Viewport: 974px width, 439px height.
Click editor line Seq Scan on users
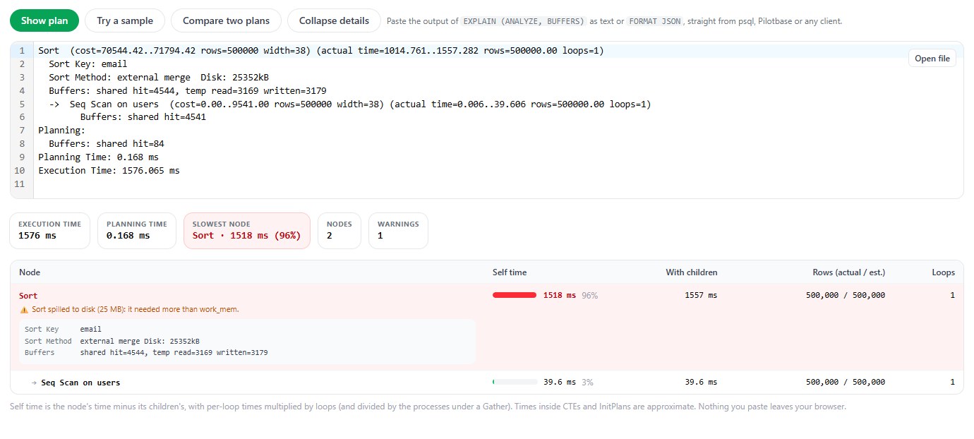[x=350, y=104]
